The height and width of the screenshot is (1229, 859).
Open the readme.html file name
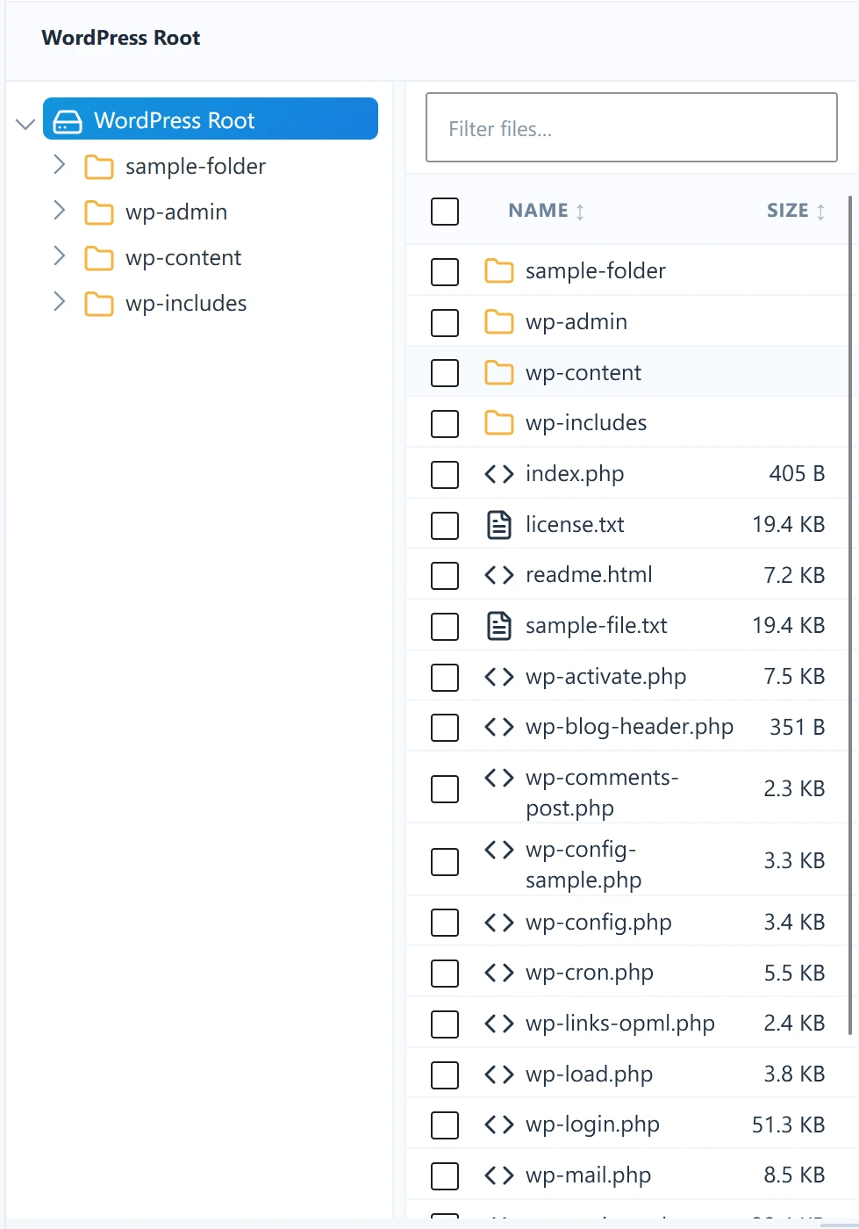[x=589, y=575]
